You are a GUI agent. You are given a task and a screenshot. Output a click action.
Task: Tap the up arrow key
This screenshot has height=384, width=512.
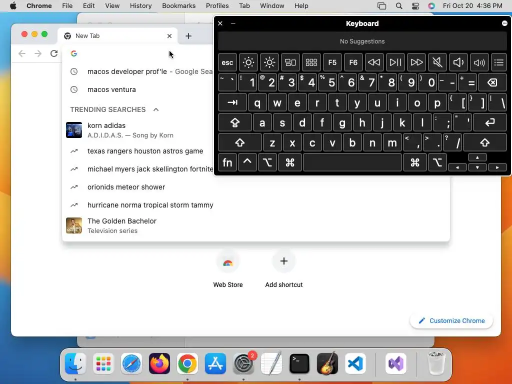point(477,157)
